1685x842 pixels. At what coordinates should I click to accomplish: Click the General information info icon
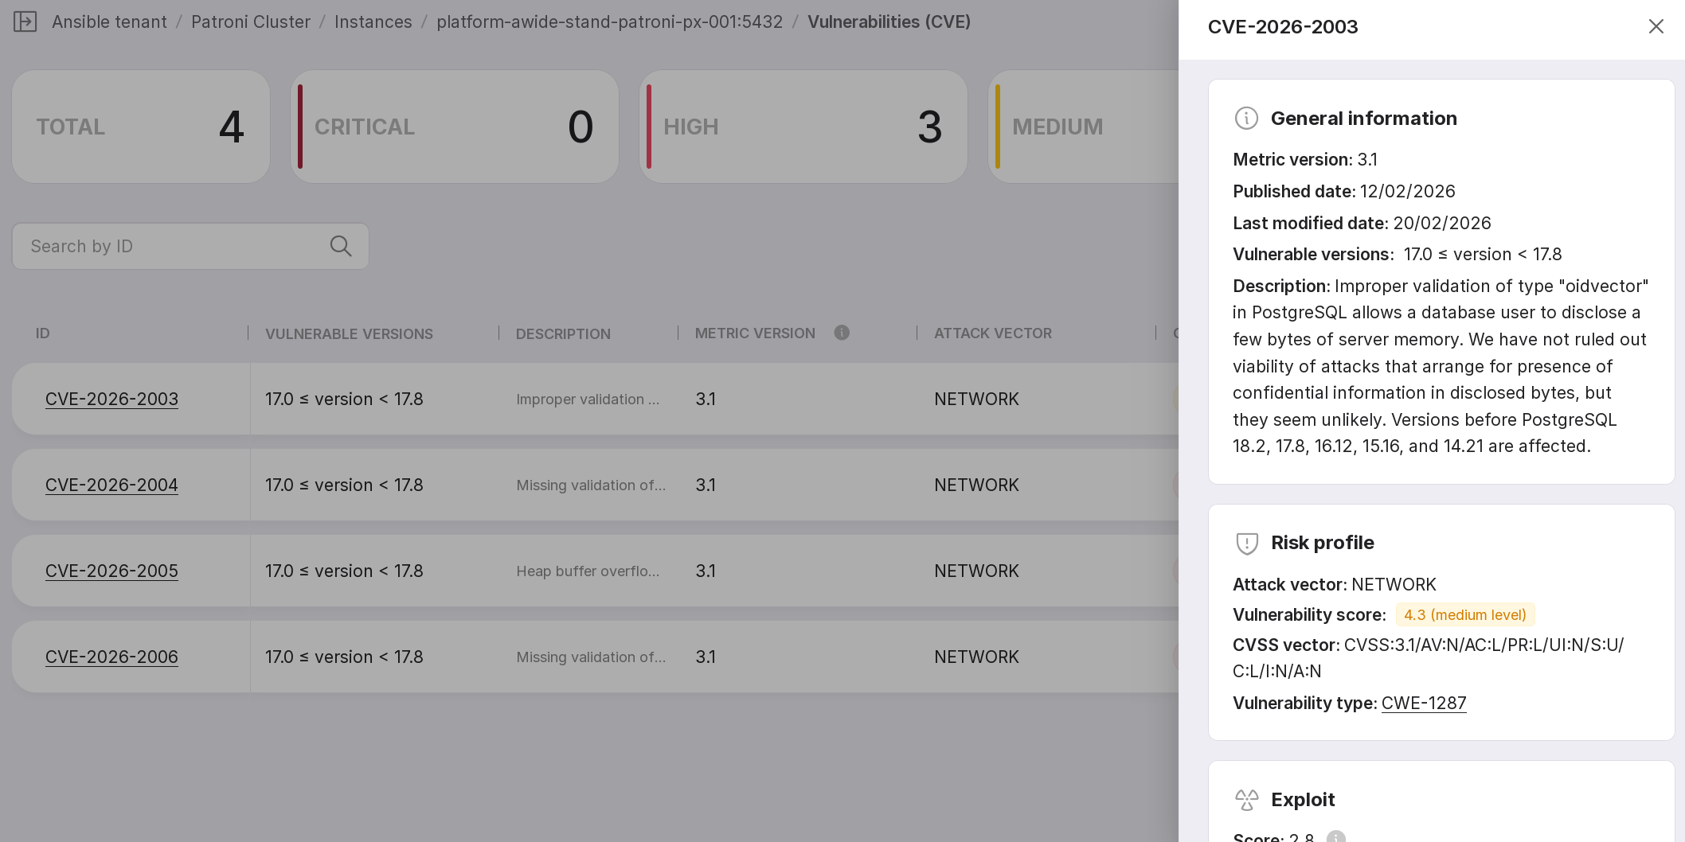(x=1246, y=119)
